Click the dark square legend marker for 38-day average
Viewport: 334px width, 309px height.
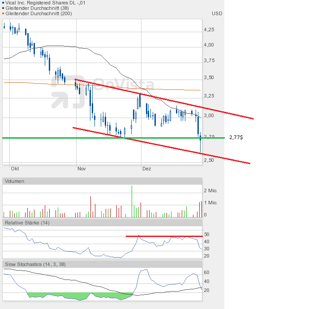point(3,8)
